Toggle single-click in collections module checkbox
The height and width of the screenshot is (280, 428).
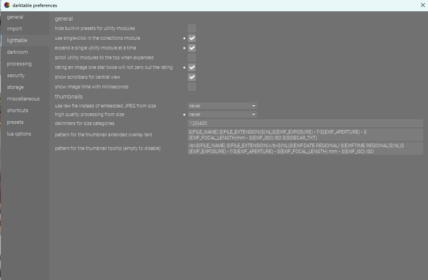(x=192, y=38)
